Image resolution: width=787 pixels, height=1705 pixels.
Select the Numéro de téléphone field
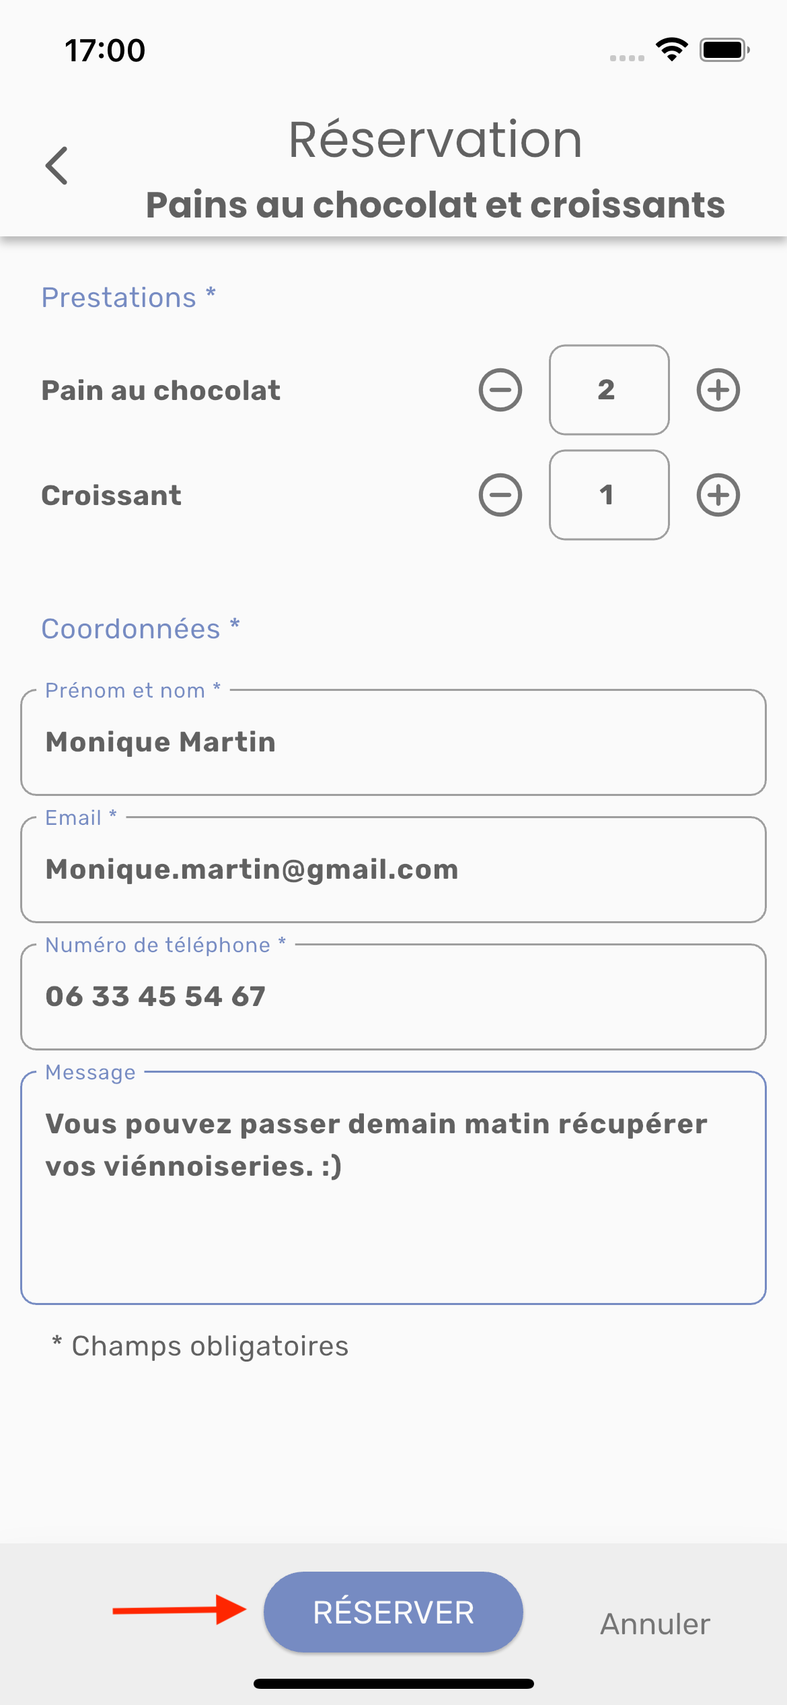click(394, 997)
